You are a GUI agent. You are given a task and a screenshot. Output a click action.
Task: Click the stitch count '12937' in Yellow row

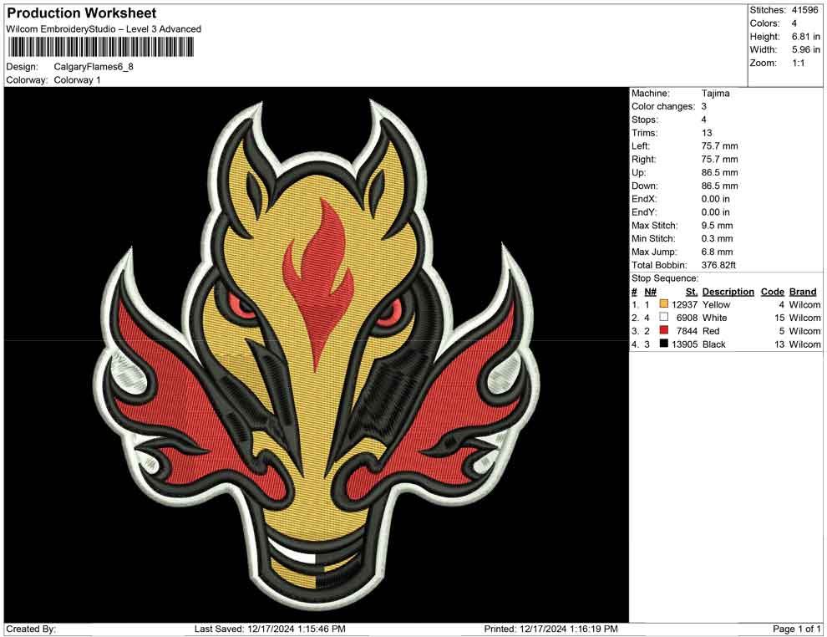685,304
